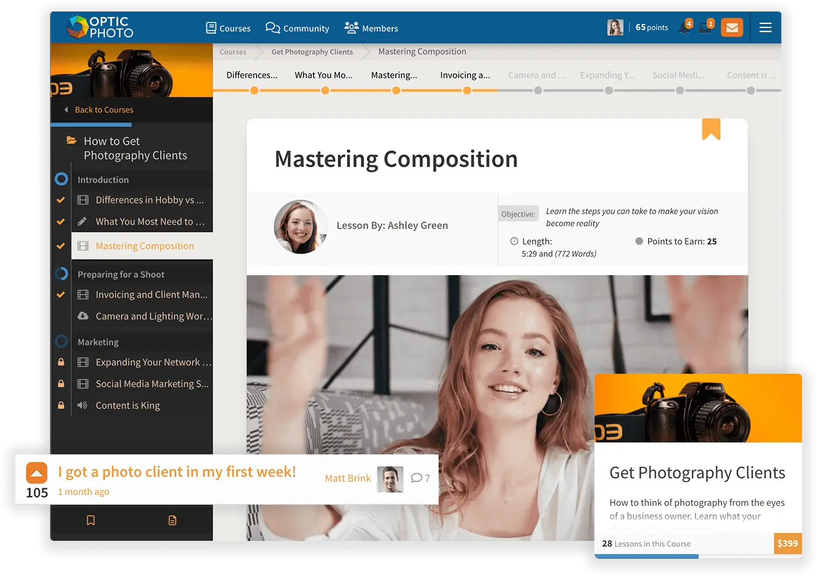Click the bookmark icon in the sidebar footer
The height and width of the screenshot is (576, 818).
[x=91, y=520]
